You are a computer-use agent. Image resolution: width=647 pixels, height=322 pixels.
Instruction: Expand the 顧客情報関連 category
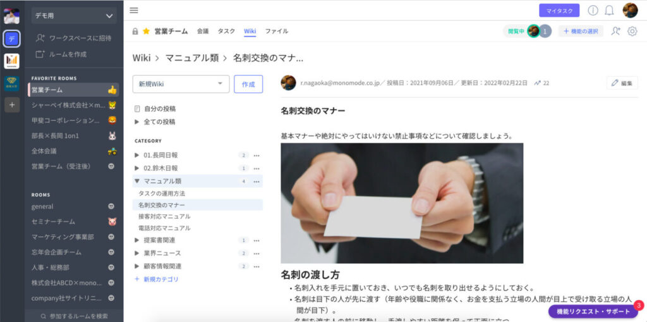(x=137, y=266)
